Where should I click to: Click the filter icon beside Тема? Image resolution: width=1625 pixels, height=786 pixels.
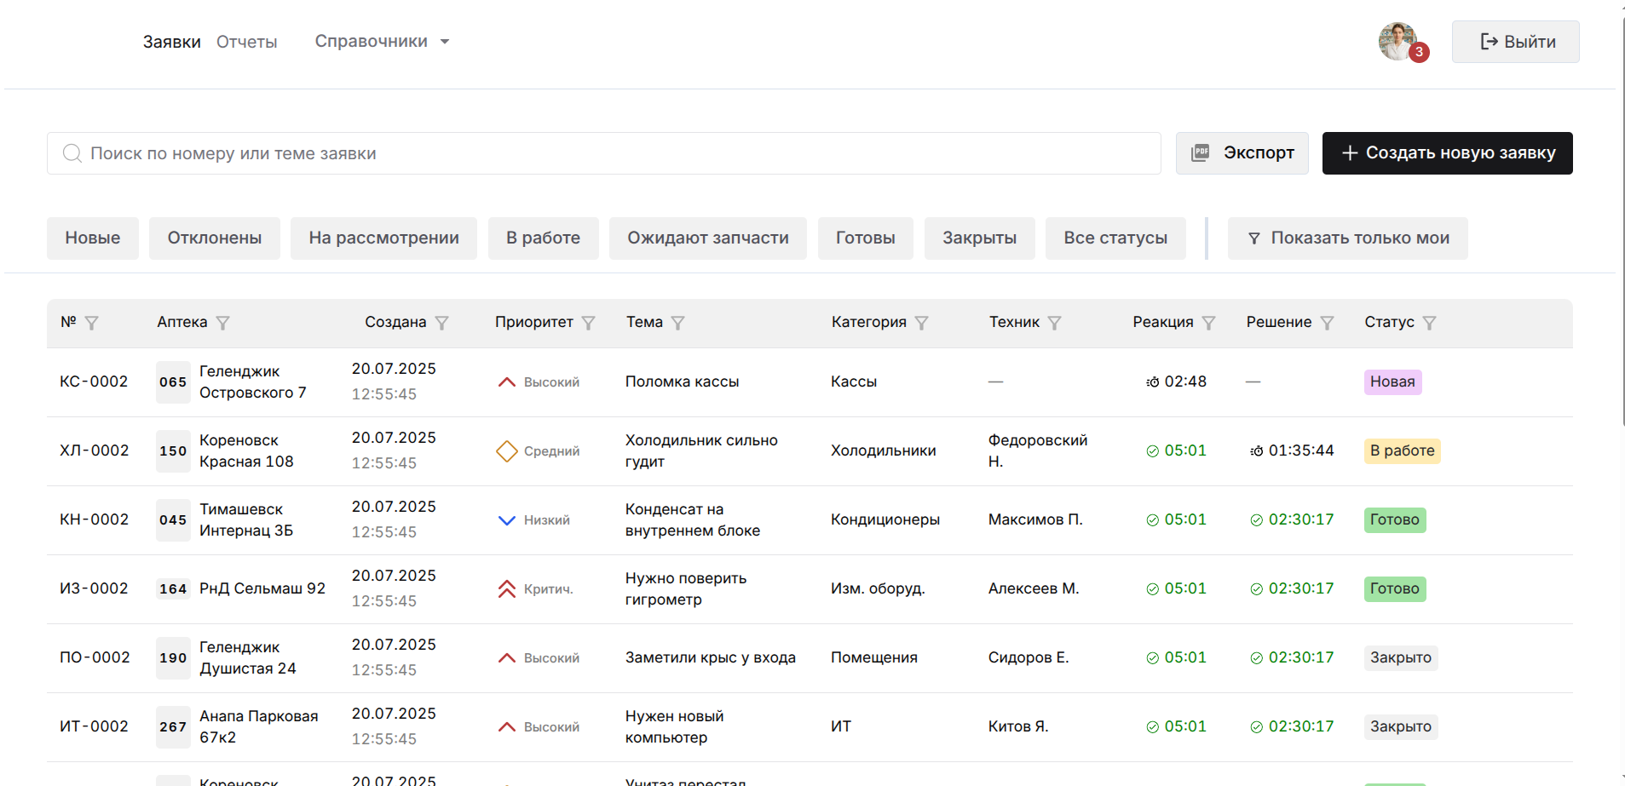[x=678, y=323]
